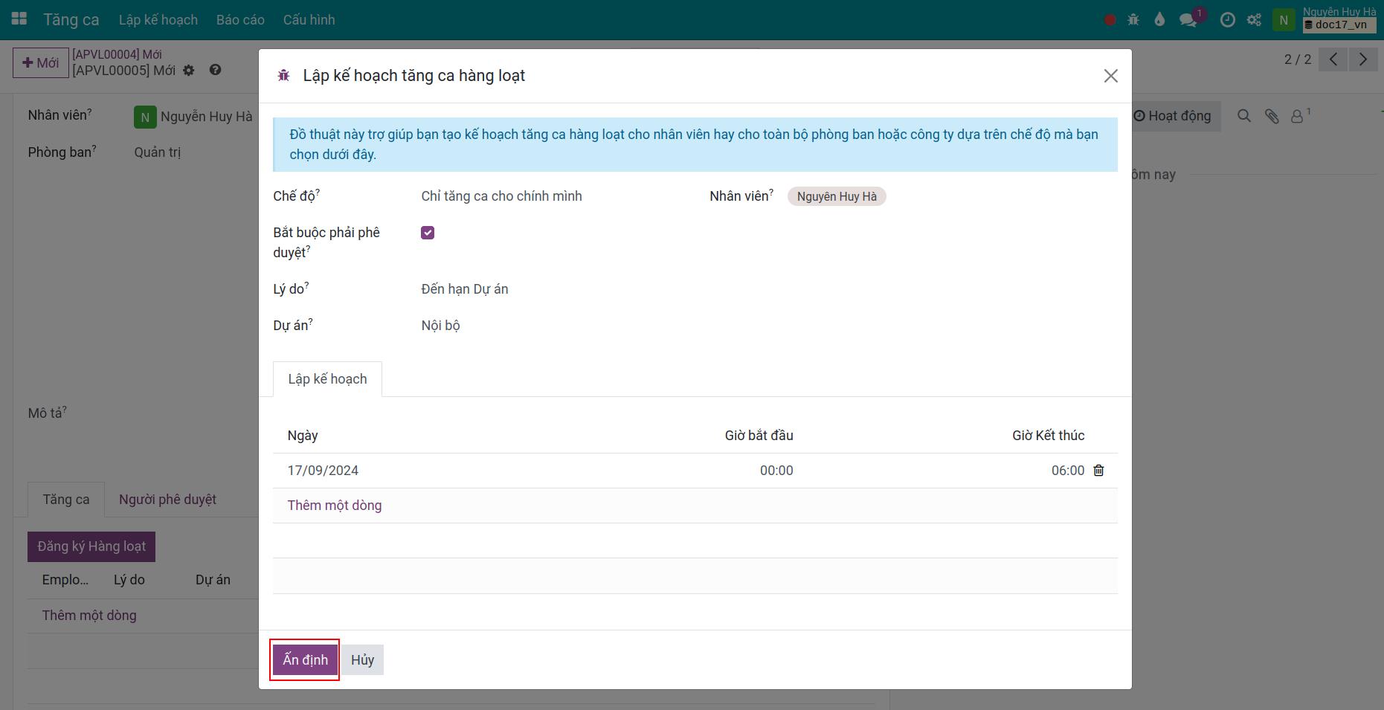Open the green N user avatar menu
This screenshot has height=710, width=1384.
(1284, 20)
